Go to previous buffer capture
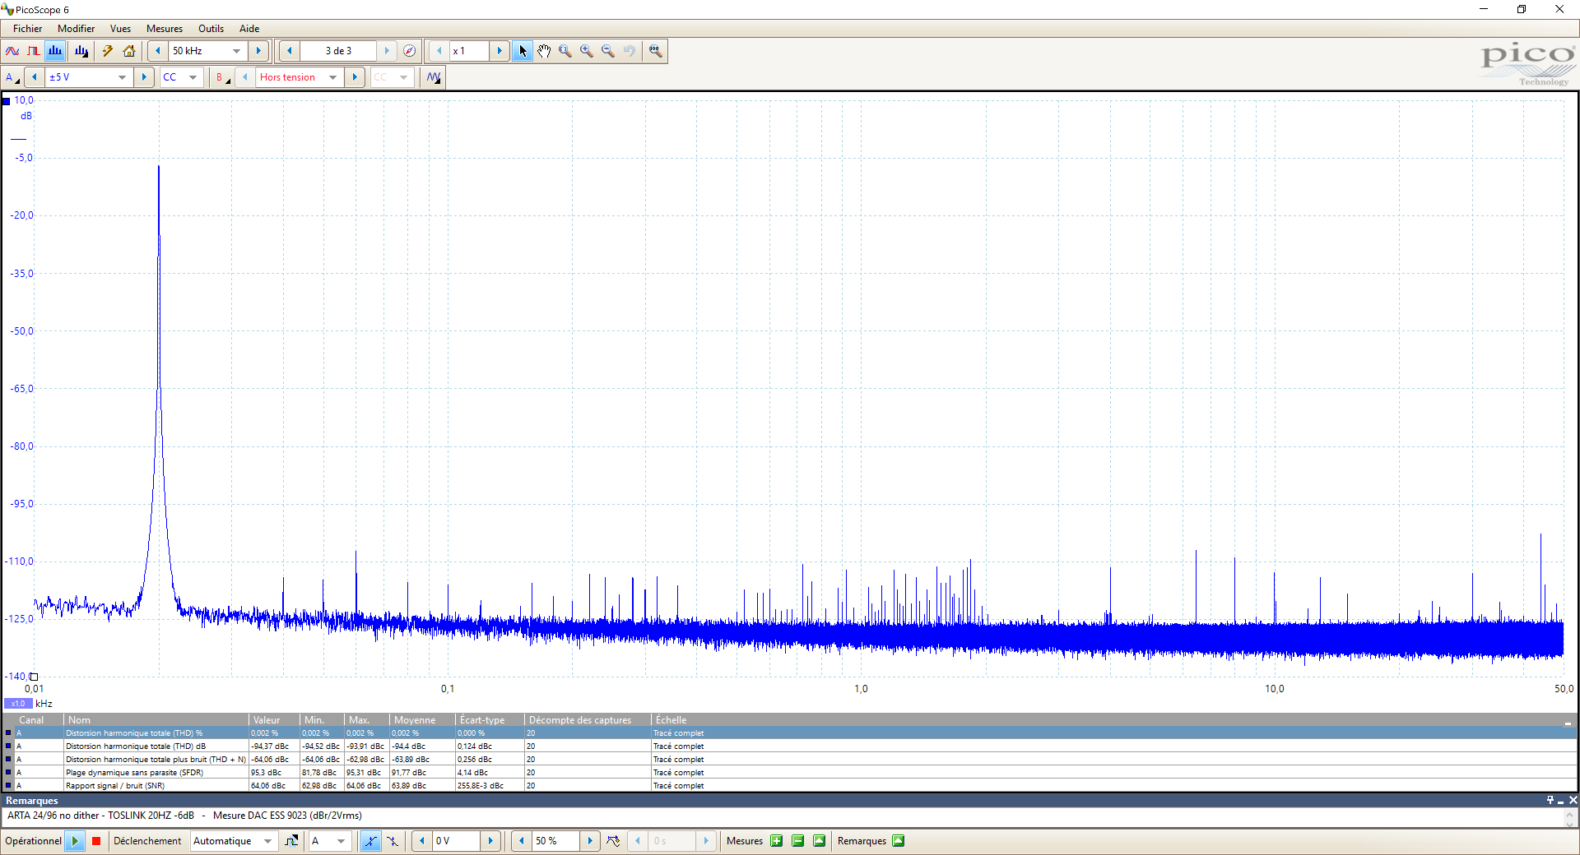The width and height of the screenshot is (1580, 855). pyautogui.click(x=289, y=51)
